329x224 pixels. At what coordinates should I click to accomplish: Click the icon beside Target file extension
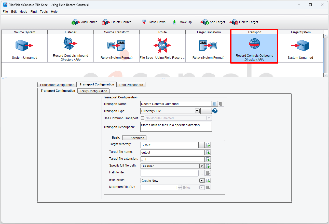[x=208, y=159]
